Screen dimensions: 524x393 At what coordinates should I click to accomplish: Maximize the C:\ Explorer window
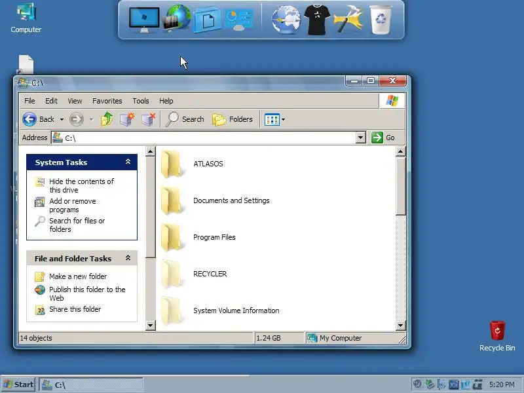[x=371, y=81]
